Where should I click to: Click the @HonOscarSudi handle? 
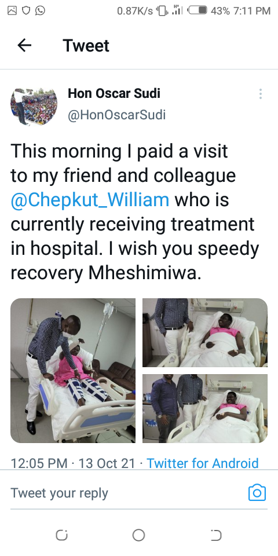point(116,115)
